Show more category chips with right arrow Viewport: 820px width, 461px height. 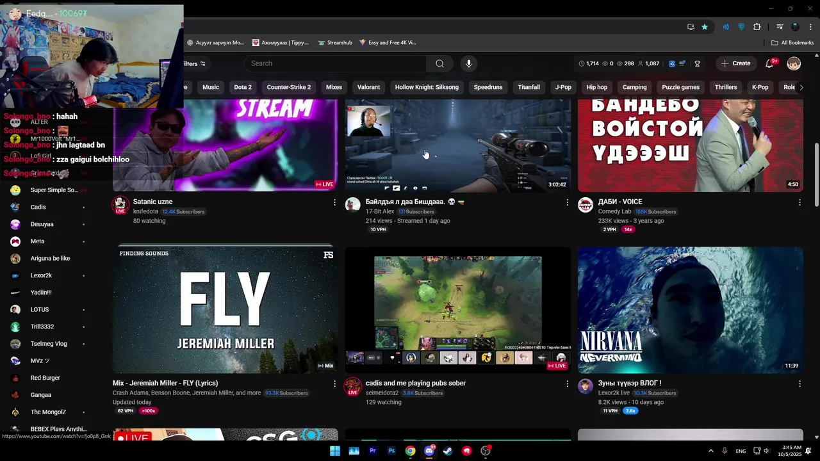(801, 87)
